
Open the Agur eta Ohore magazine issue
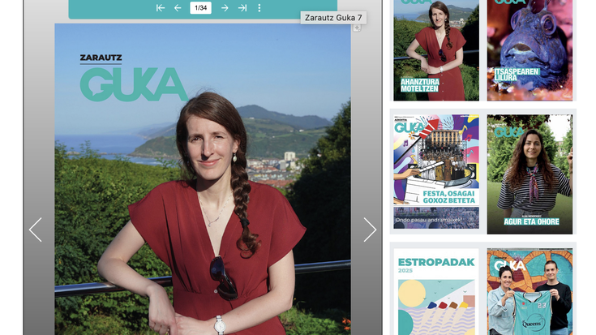530,174
